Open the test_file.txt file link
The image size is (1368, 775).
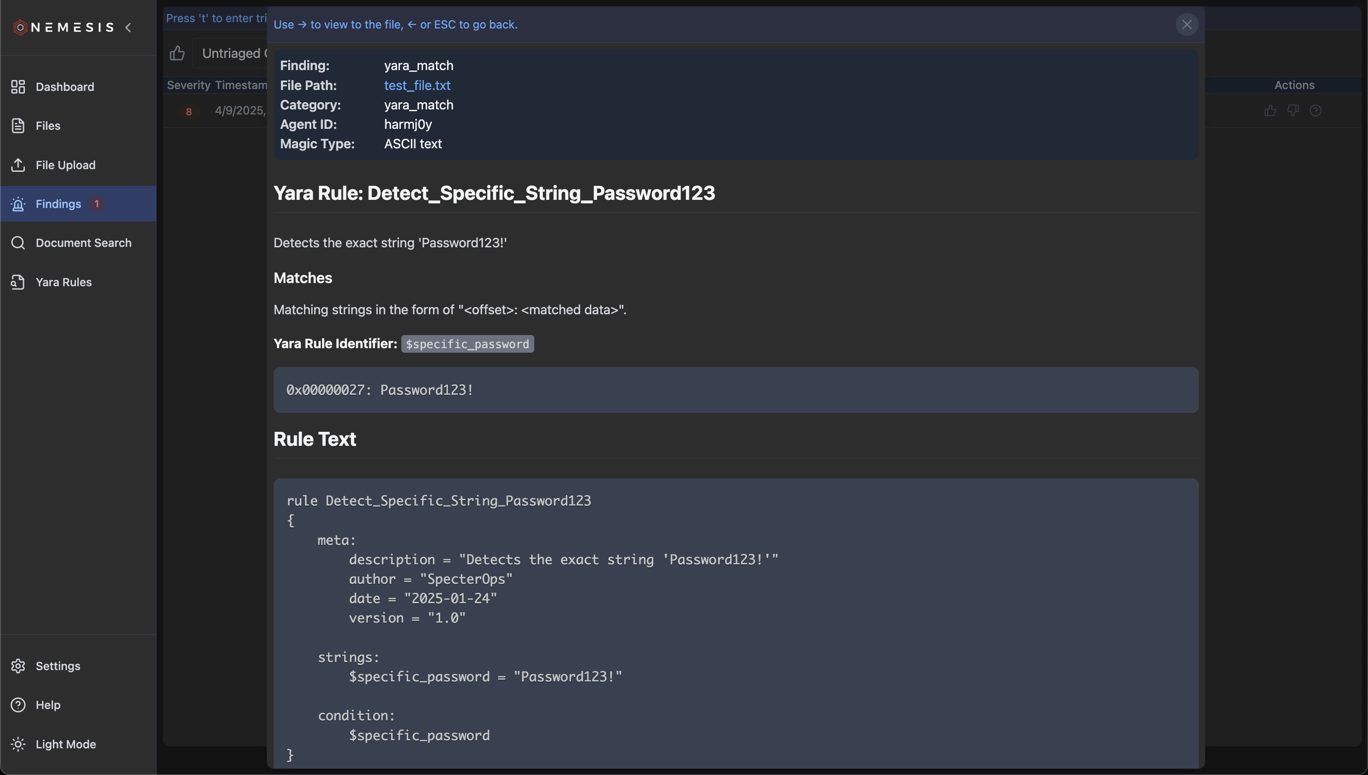coord(417,85)
